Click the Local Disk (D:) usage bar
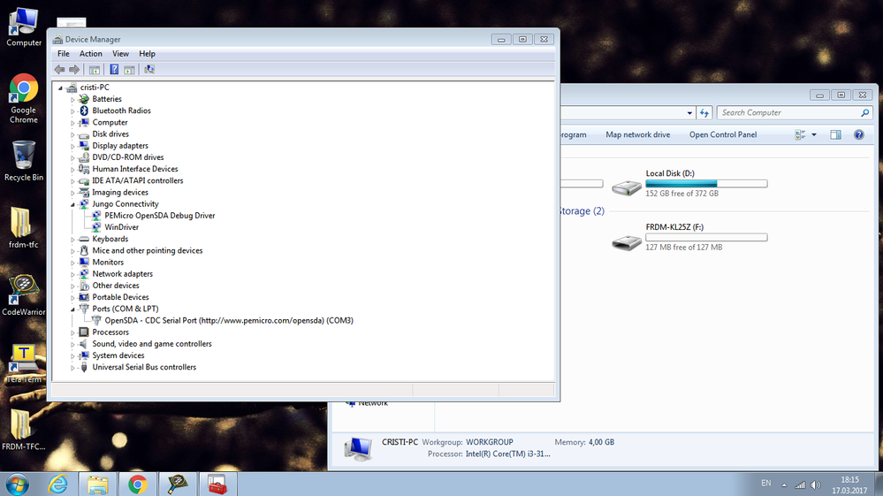Viewport: 883px width, 496px height. tap(706, 184)
